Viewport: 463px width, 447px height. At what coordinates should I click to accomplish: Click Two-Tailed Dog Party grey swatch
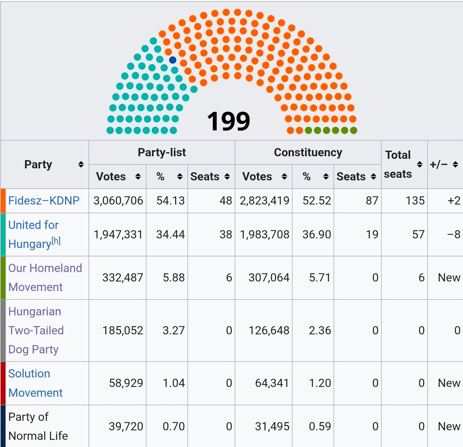(3, 331)
